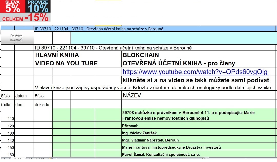Select the row number 110 cell
The image size is (277, 162).
coord(7,115)
